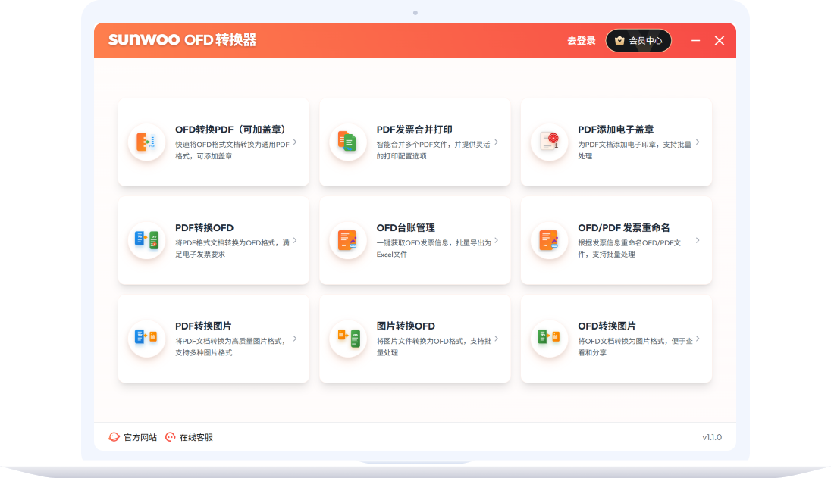Screen dimensions: 831x478
Task: Click the PDF发票合并打印 green document icon
Action: 347,141
